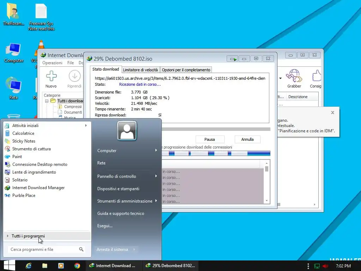361x271 pixels.
Task: Click the connections progress segment bar
Action: point(216,153)
